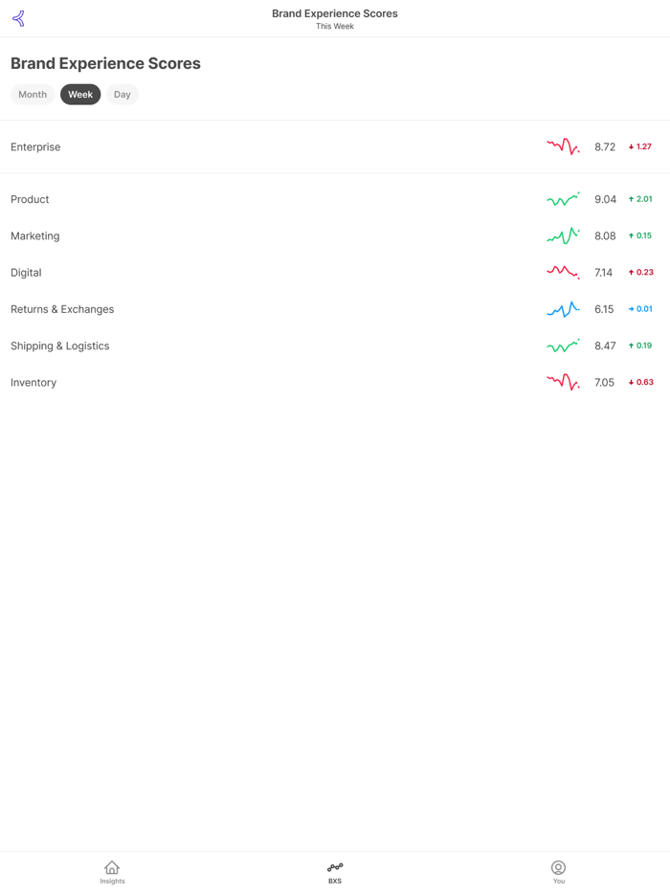Open the You profile icon
Screen dimensions: 670x894
pyautogui.click(x=558, y=869)
